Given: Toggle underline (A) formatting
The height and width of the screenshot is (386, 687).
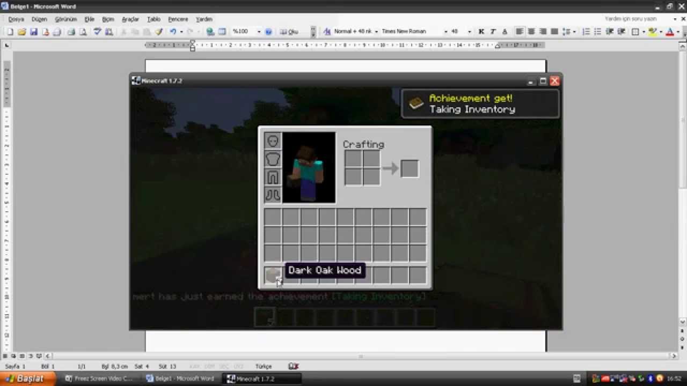Looking at the screenshot, I should (505, 32).
